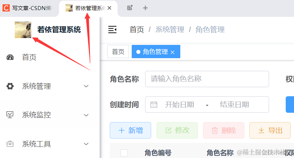The image size is (294, 158).
Task: Toggle the sidebar collapse hamburger icon
Action: [112, 30]
